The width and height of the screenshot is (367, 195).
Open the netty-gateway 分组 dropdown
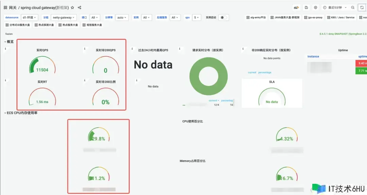click(64, 17)
